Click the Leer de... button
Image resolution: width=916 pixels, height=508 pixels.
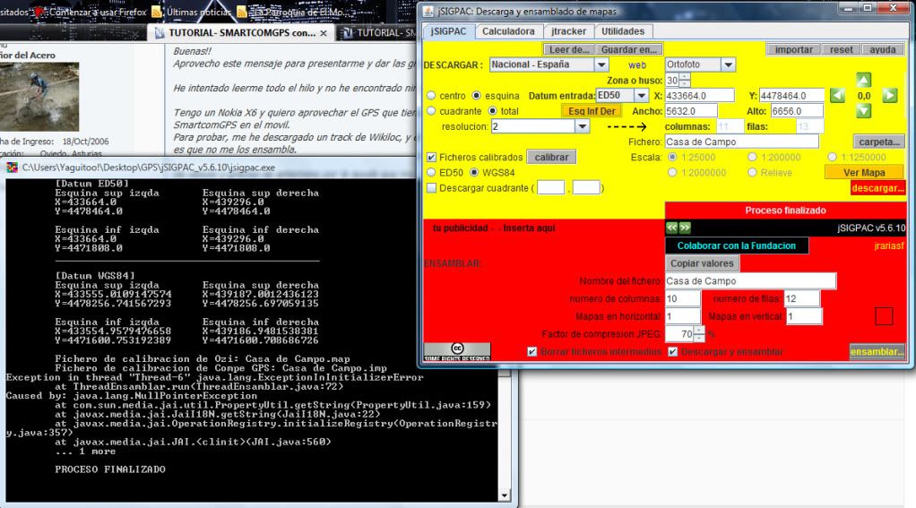click(x=569, y=49)
